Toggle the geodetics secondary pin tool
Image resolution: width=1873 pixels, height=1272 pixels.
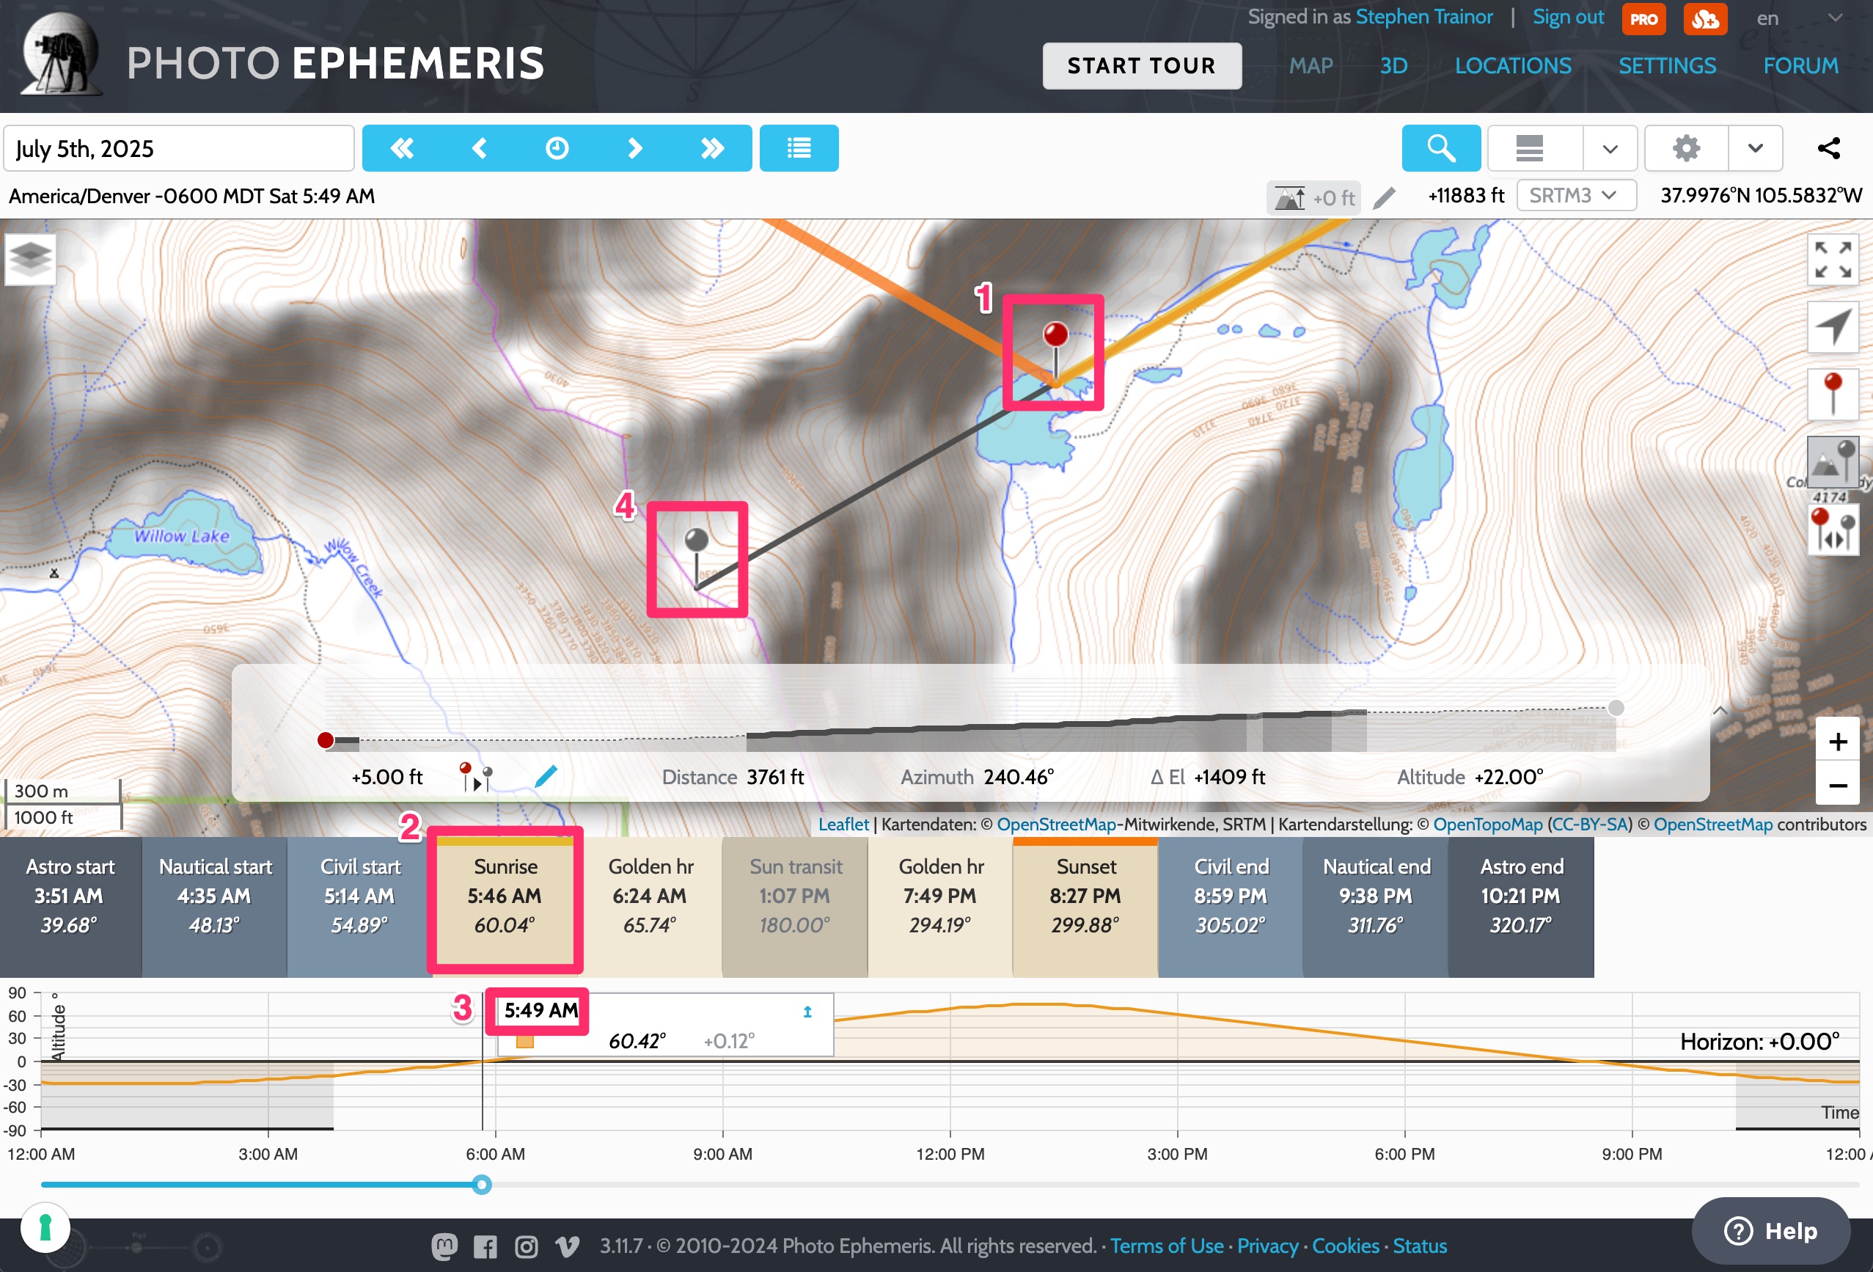(x=1833, y=462)
